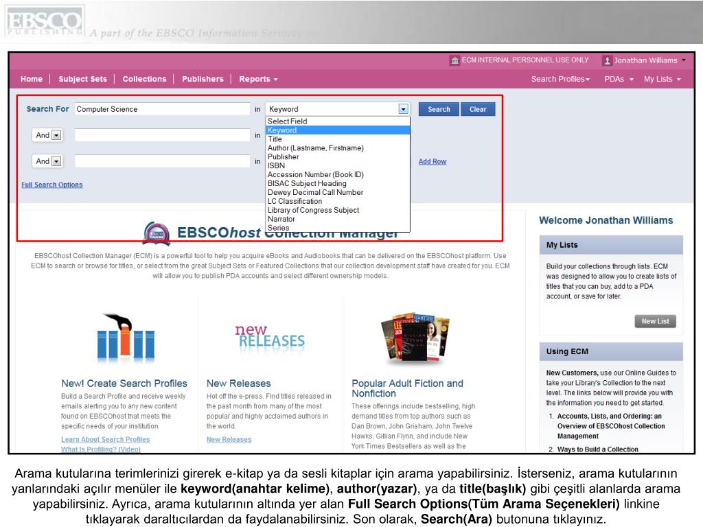Click ECM INTERNAL PERSONNEL USE ONLY text
Image resolution: width=703 pixels, height=527 pixels.
[525, 60]
